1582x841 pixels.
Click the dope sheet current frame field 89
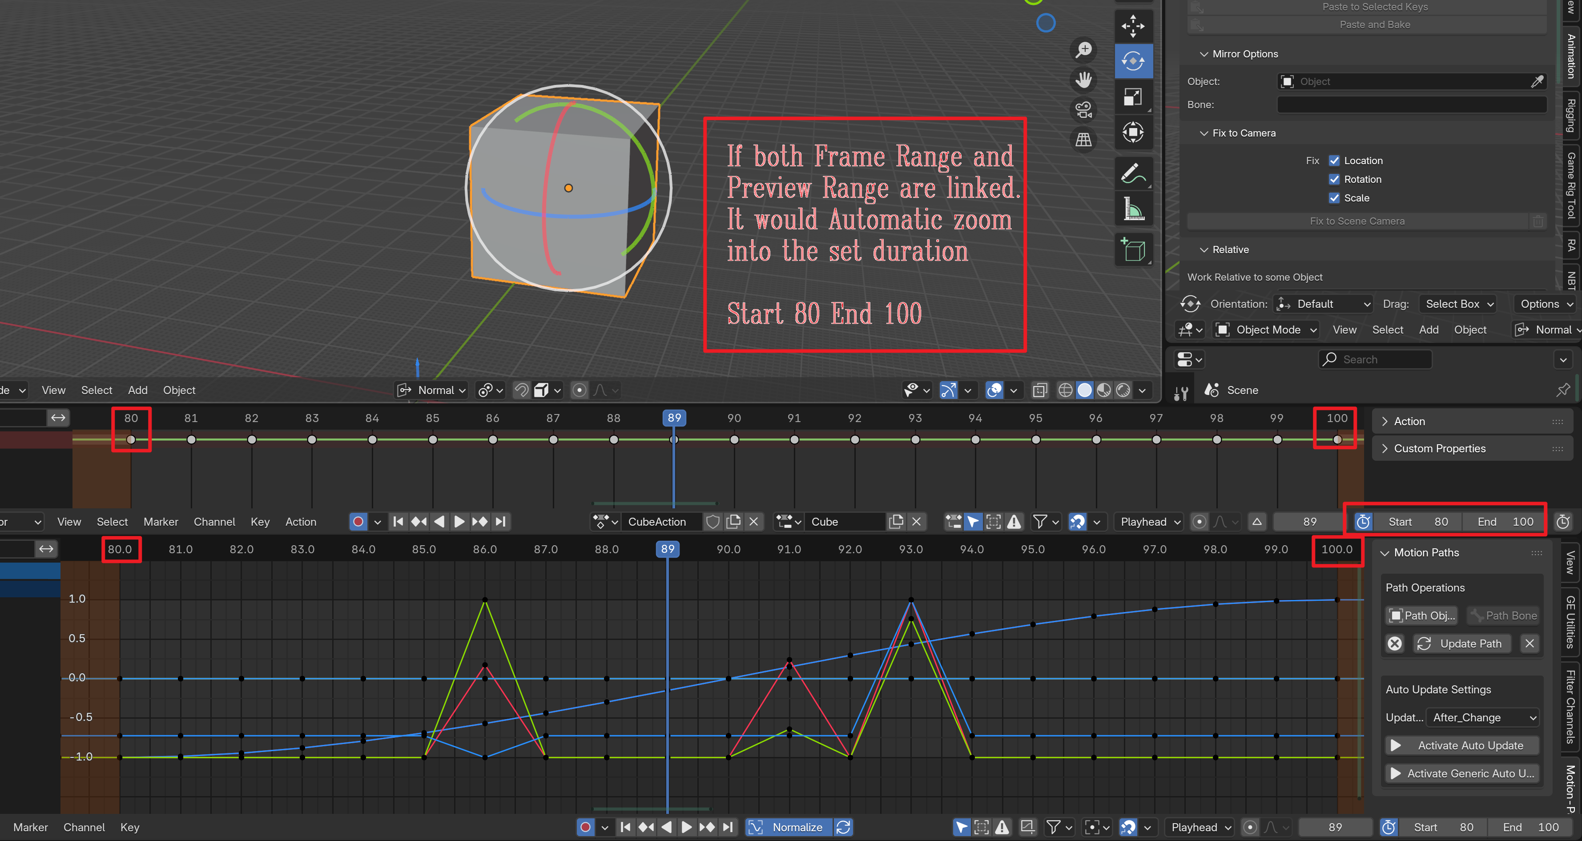pyautogui.click(x=1309, y=522)
